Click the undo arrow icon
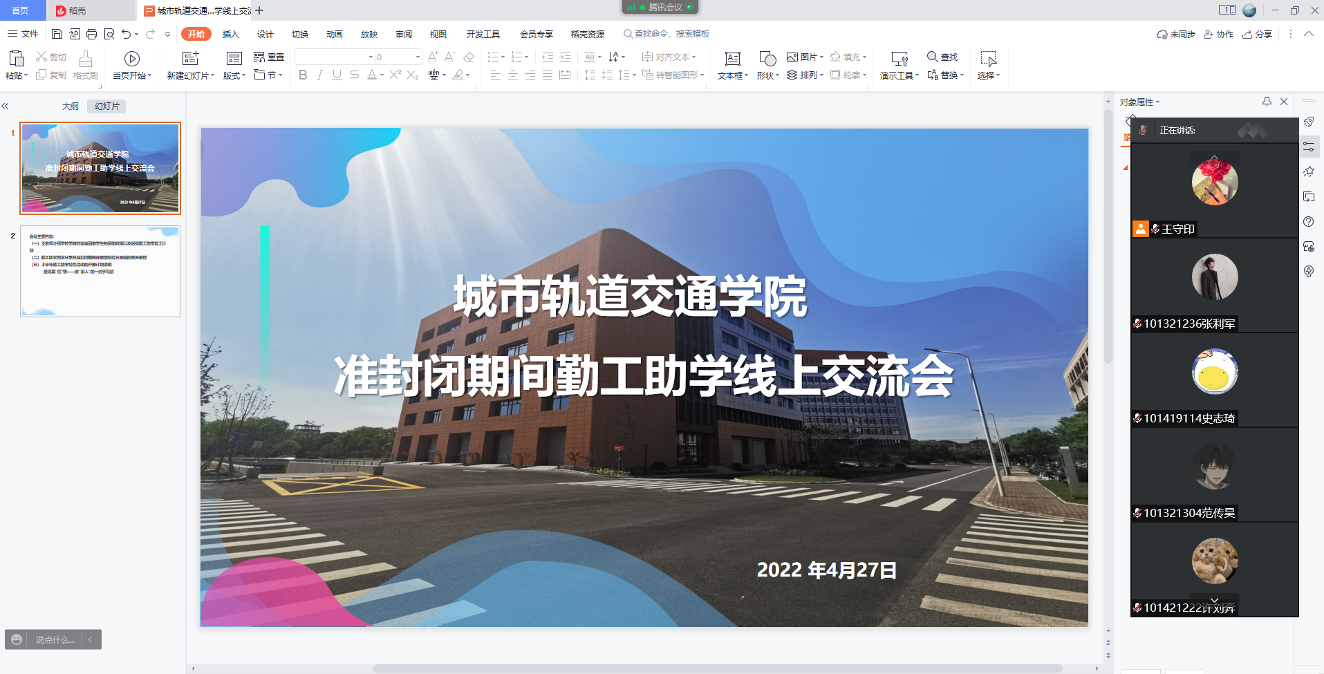 click(x=126, y=34)
